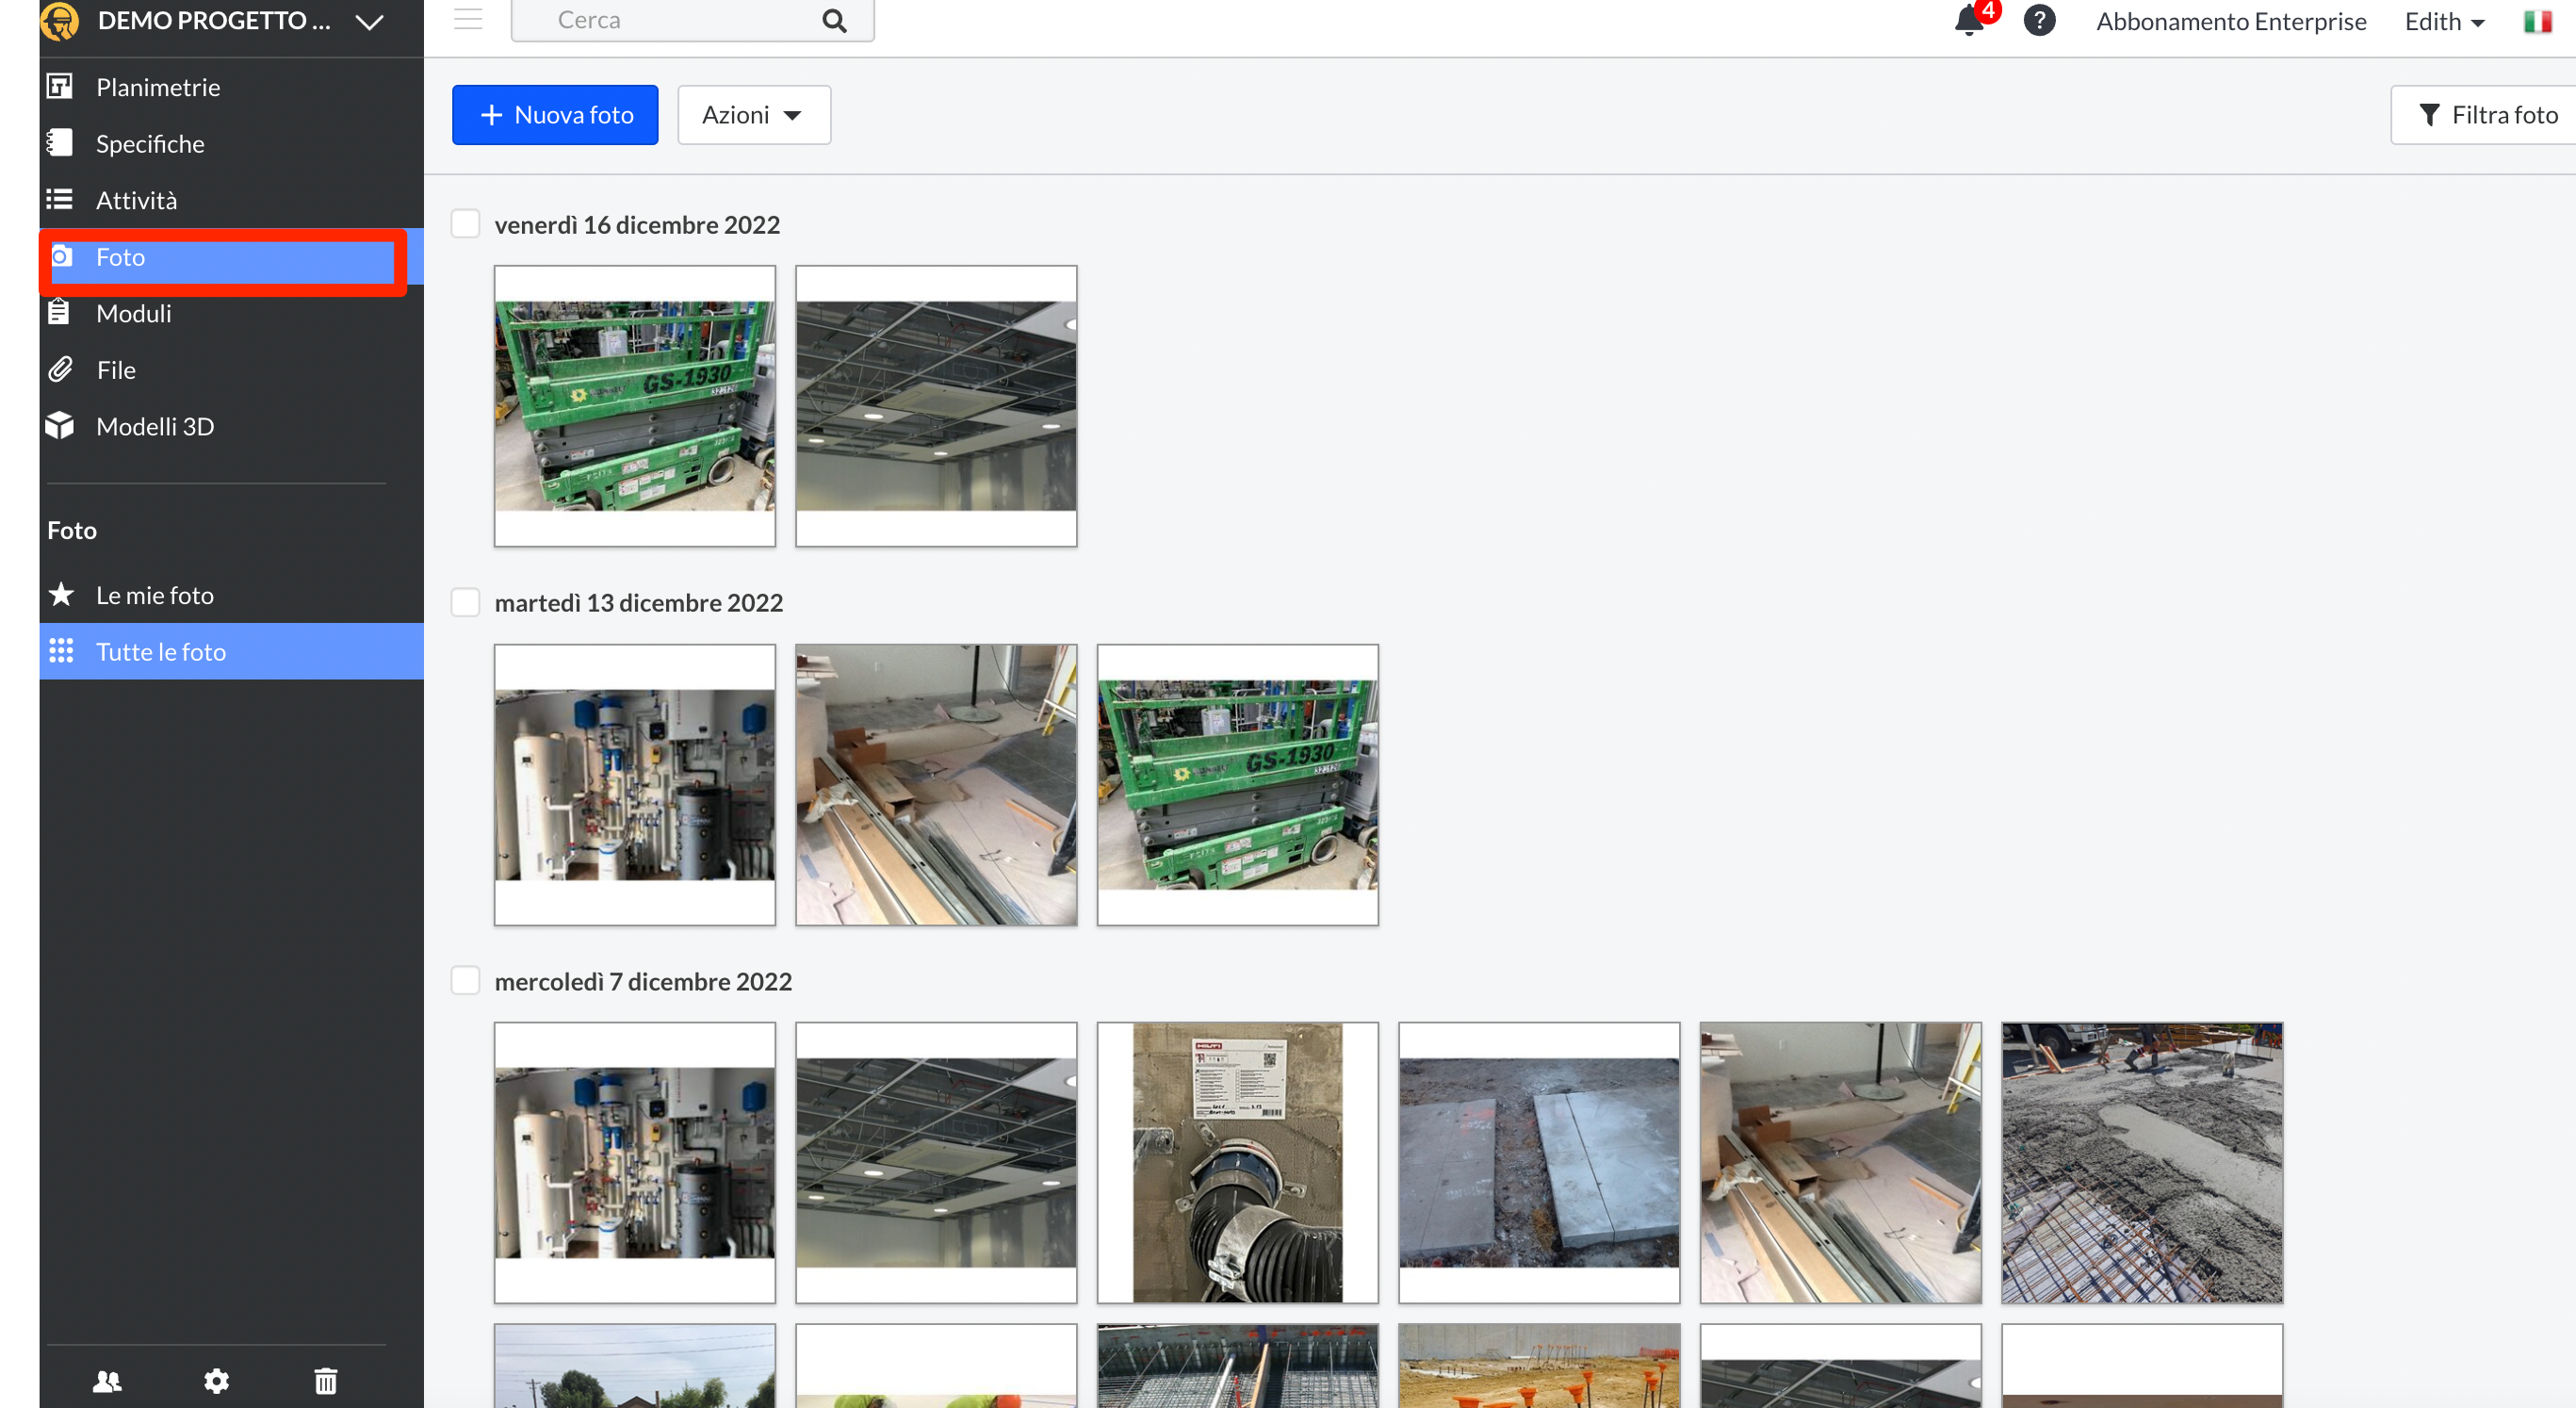Expand the DEMO PROGETTO project chevron

[x=370, y=22]
